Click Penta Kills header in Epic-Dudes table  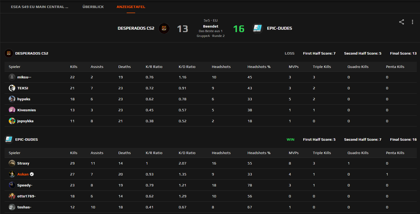pyautogui.click(x=395, y=153)
